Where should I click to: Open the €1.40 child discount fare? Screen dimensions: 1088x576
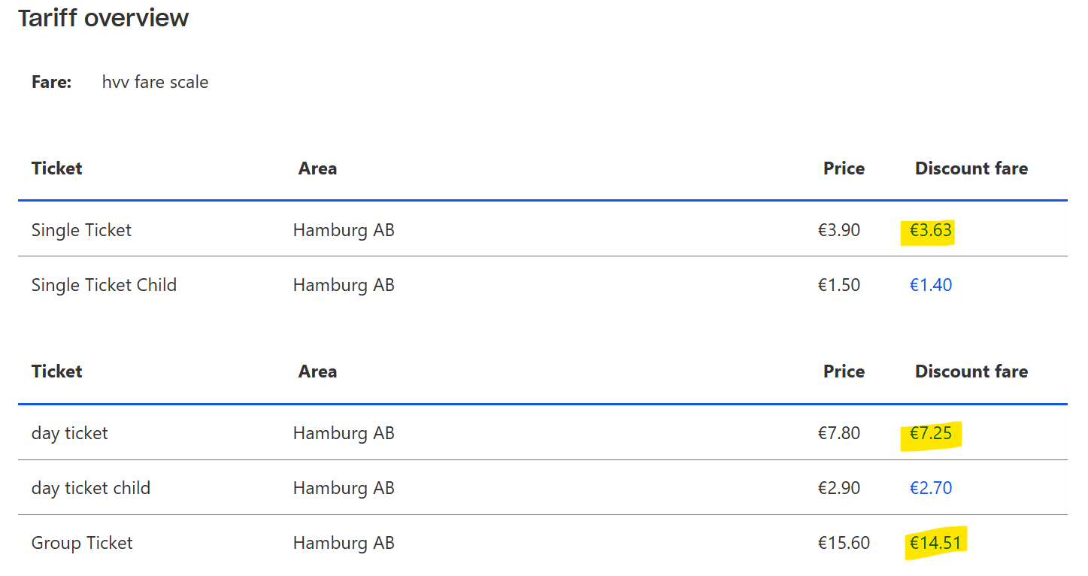(931, 286)
